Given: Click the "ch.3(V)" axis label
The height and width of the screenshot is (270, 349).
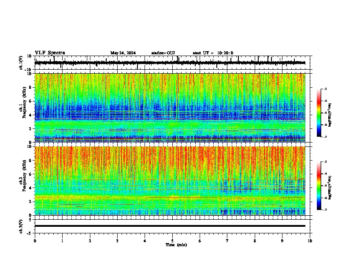Looking at the screenshot, I should tap(21, 227).
